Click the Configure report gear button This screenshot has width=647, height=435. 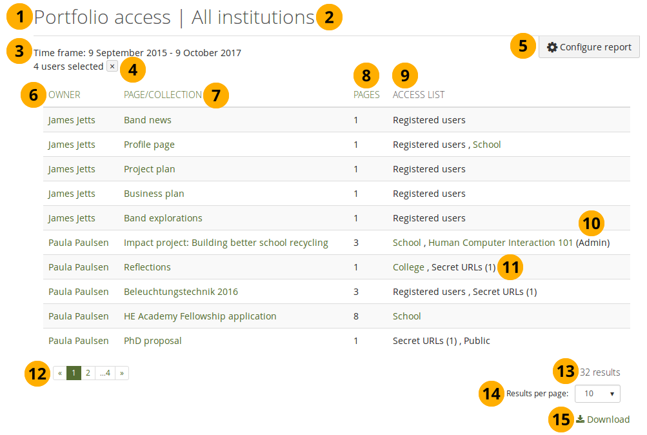(589, 47)
